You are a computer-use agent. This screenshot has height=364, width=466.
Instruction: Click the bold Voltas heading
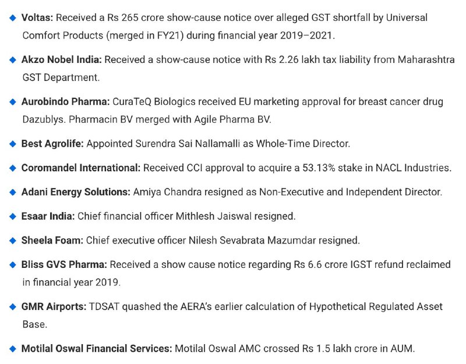click(37, 18)
